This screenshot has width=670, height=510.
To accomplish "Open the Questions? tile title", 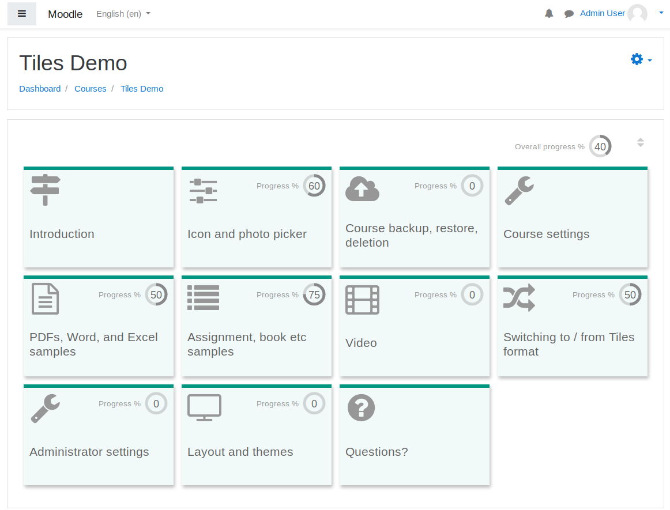I will click(x=377, y=452).
